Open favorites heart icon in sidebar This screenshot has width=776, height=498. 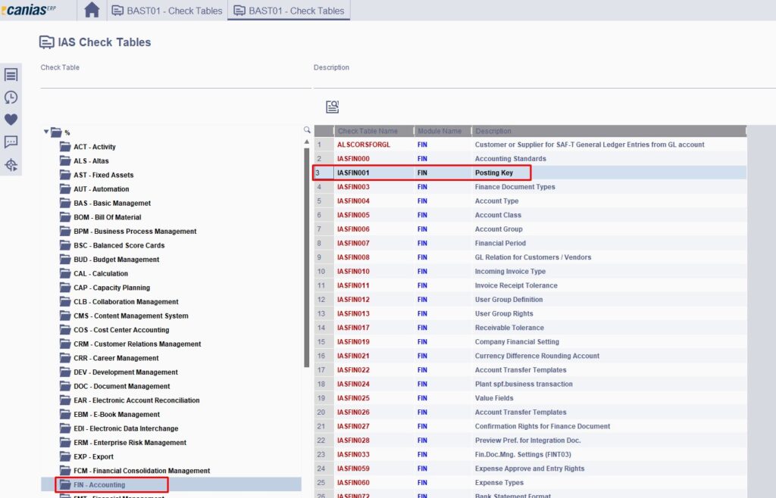point(11,120)
